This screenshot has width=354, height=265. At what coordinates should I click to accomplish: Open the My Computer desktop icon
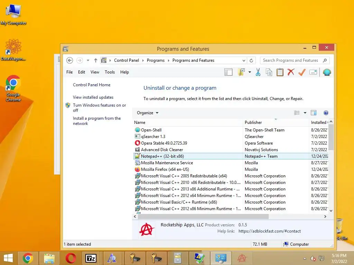click(x=13, y=14)
